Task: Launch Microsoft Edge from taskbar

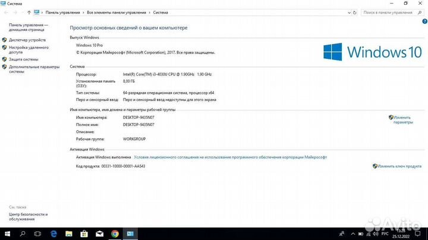Action: [53, 233]
